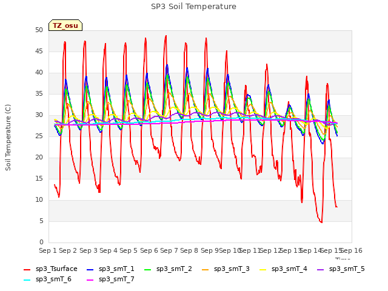This screenshot has width=388, height=291.
Task: Toggle sp3_smT_6 legend entry
Action: tap(47, 279)
